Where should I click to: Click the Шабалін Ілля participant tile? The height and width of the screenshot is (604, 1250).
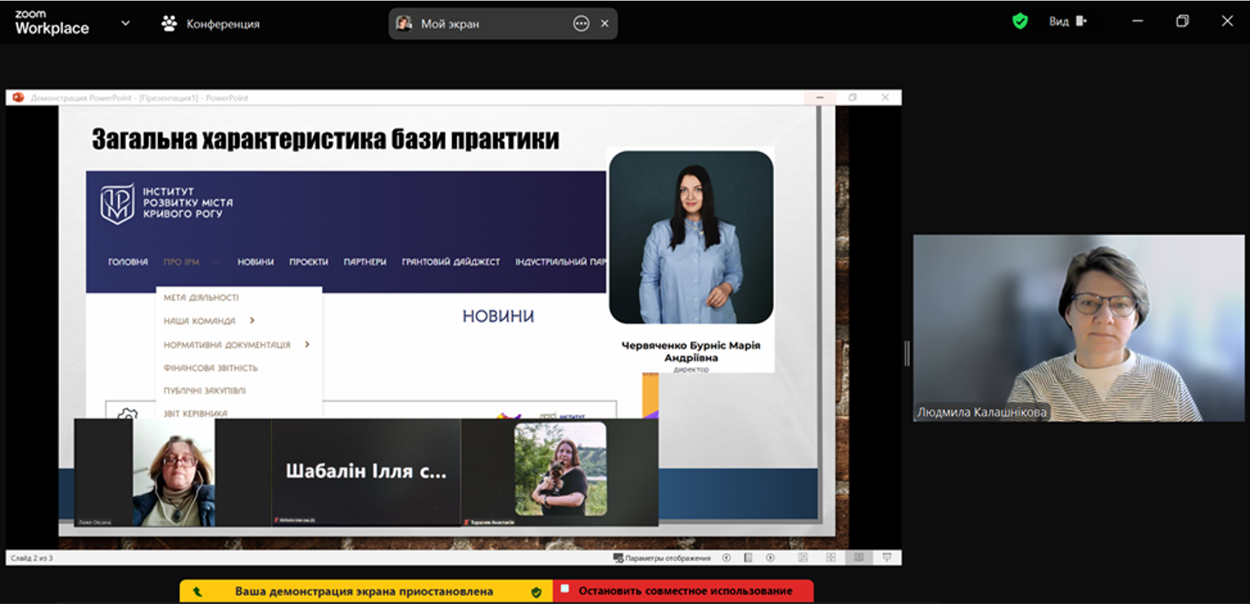(x=366, y=471)
